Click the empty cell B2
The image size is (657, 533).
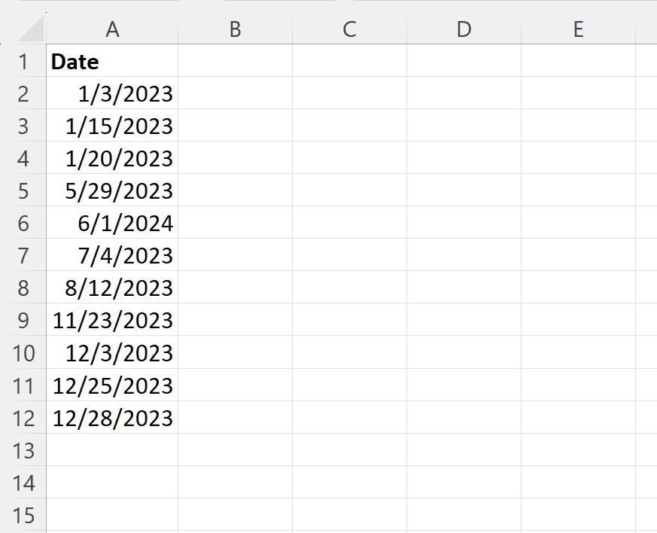click(x=235, y=93)
